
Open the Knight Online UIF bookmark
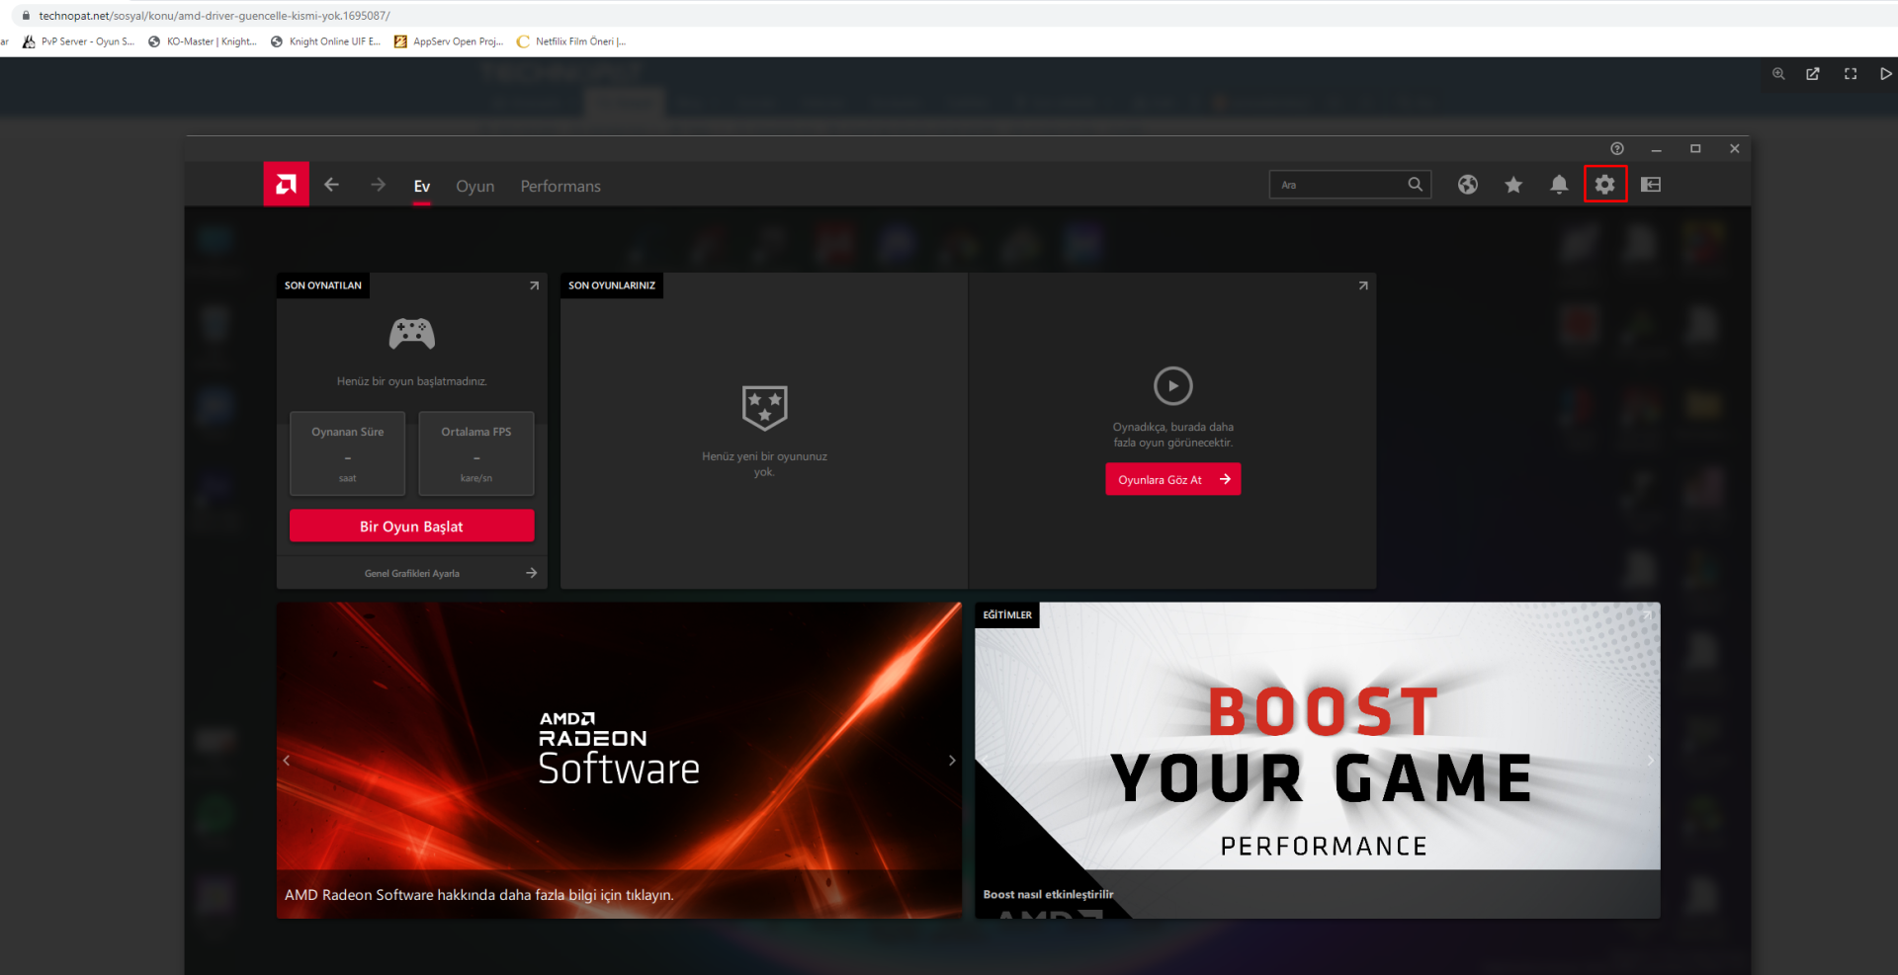(326, 41)
